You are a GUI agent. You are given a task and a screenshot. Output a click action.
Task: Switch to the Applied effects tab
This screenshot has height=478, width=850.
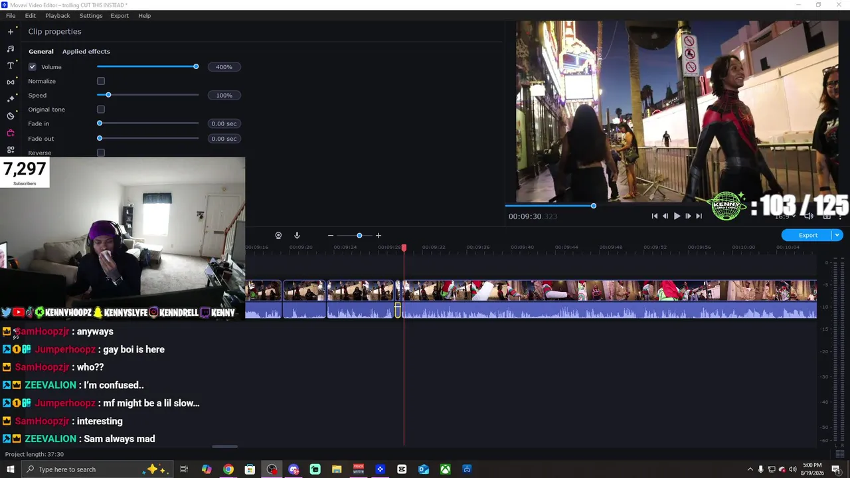pos(86,51)
